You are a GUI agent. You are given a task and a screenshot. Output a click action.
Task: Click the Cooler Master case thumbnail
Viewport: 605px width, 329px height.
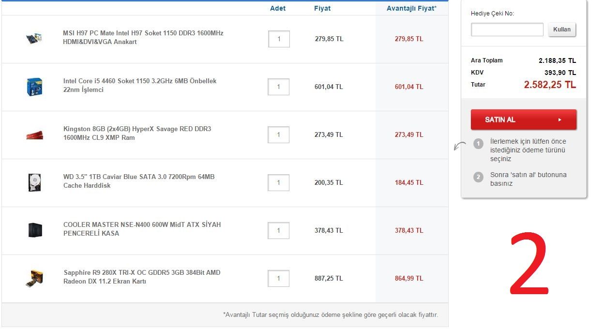click(35, 230)
